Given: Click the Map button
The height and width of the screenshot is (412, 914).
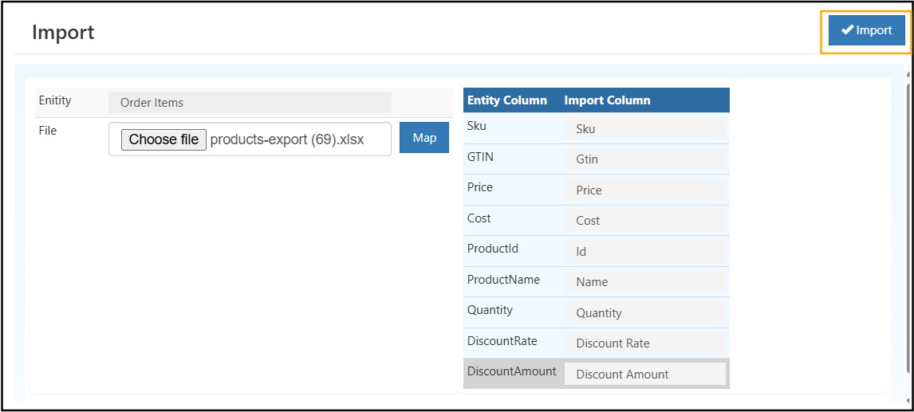Looking at the screenshot, I should [x=424, y=138].
